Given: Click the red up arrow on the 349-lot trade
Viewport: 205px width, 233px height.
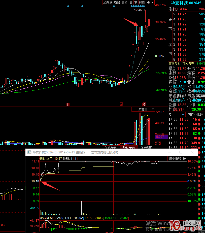Looking at the screenshot, I should pos(199,143).
